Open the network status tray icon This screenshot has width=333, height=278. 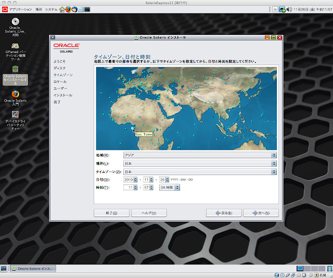(x=282, y=9)
